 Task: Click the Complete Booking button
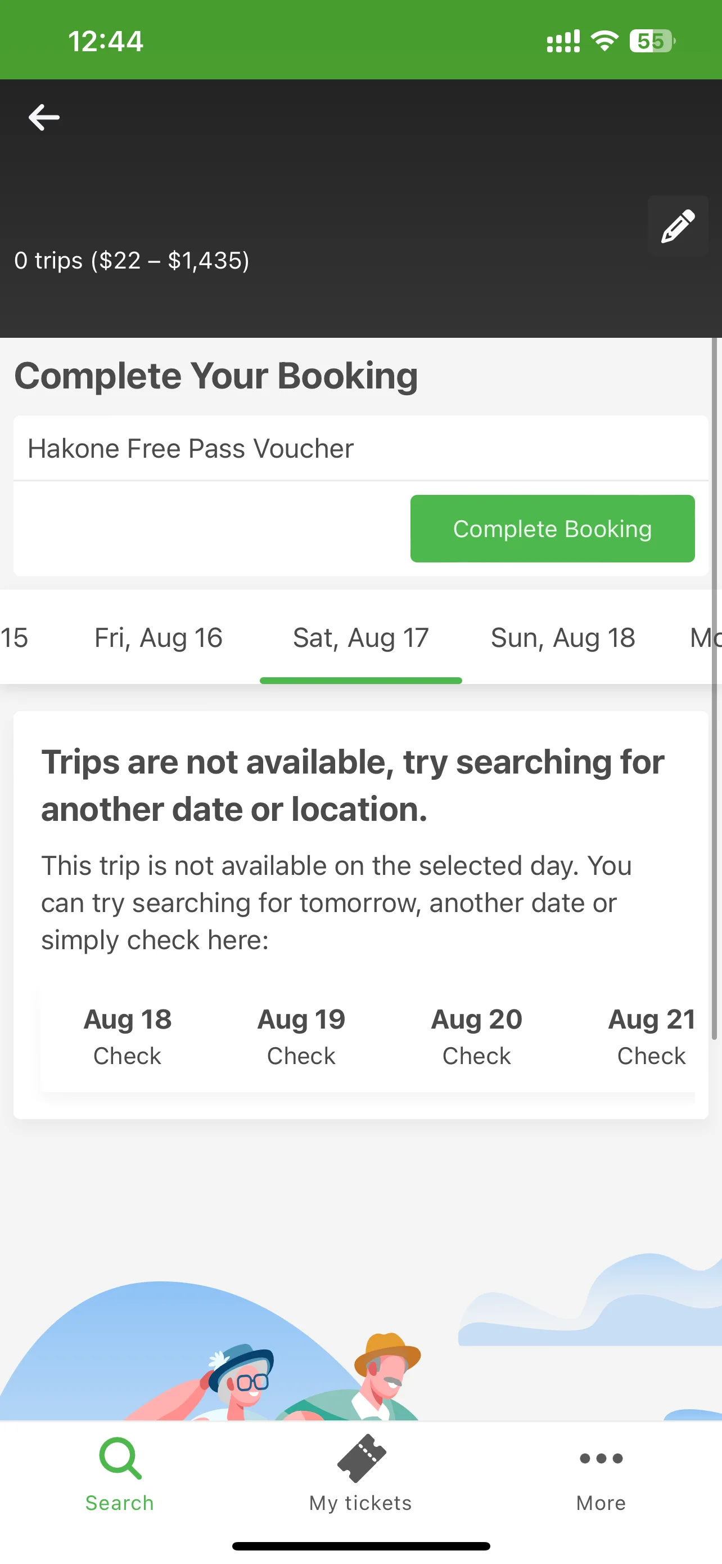pyautogui.click(x=552, y=528)
